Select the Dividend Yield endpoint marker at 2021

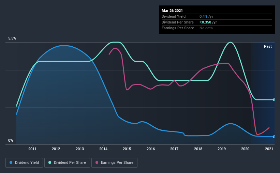click(274, 137)
